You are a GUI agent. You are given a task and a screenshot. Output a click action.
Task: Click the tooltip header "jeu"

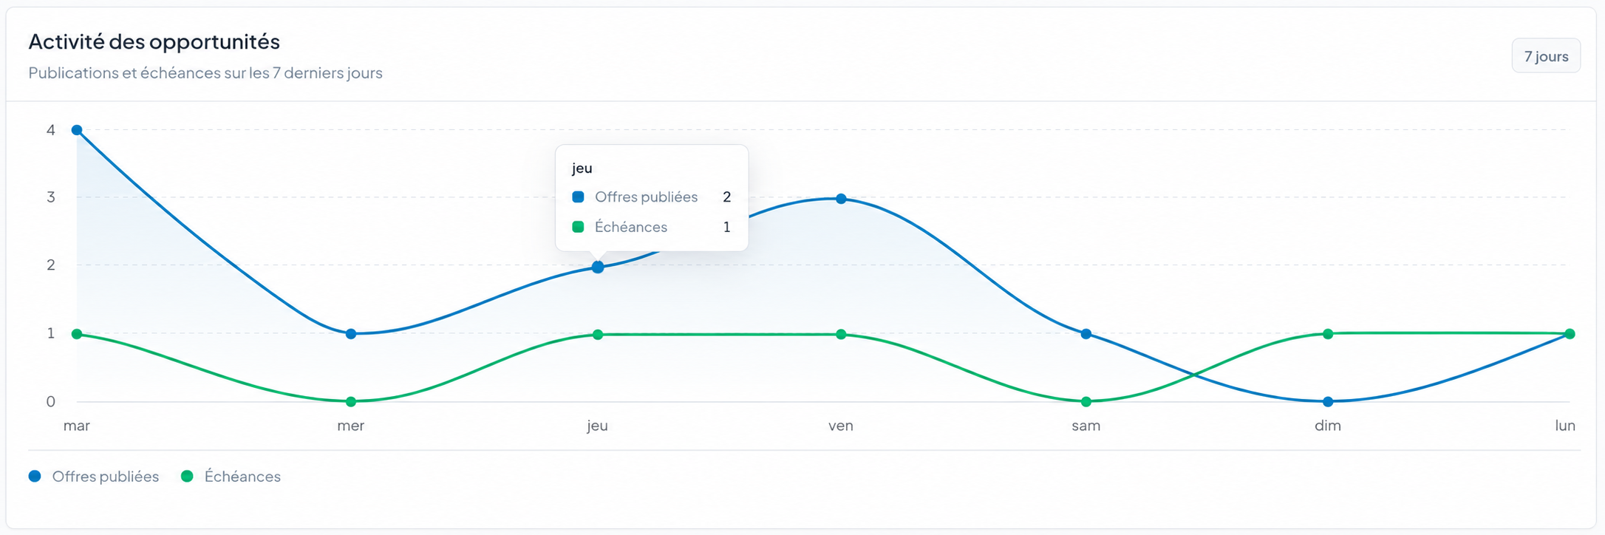[582, 168]
